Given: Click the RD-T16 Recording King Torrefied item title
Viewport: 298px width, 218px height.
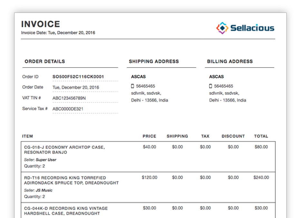Looking at the screenshot, I should pyautogui.click(x=71, y=180).
